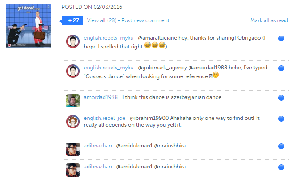
Task: Open amordad1988 profile picture
Action: click(73, 101)
